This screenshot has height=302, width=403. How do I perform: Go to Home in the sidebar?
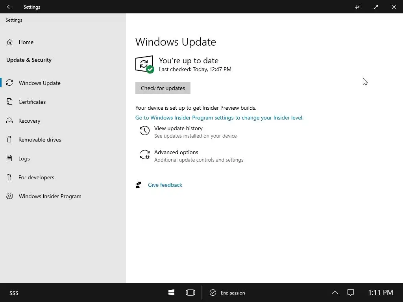pos(63,42)
